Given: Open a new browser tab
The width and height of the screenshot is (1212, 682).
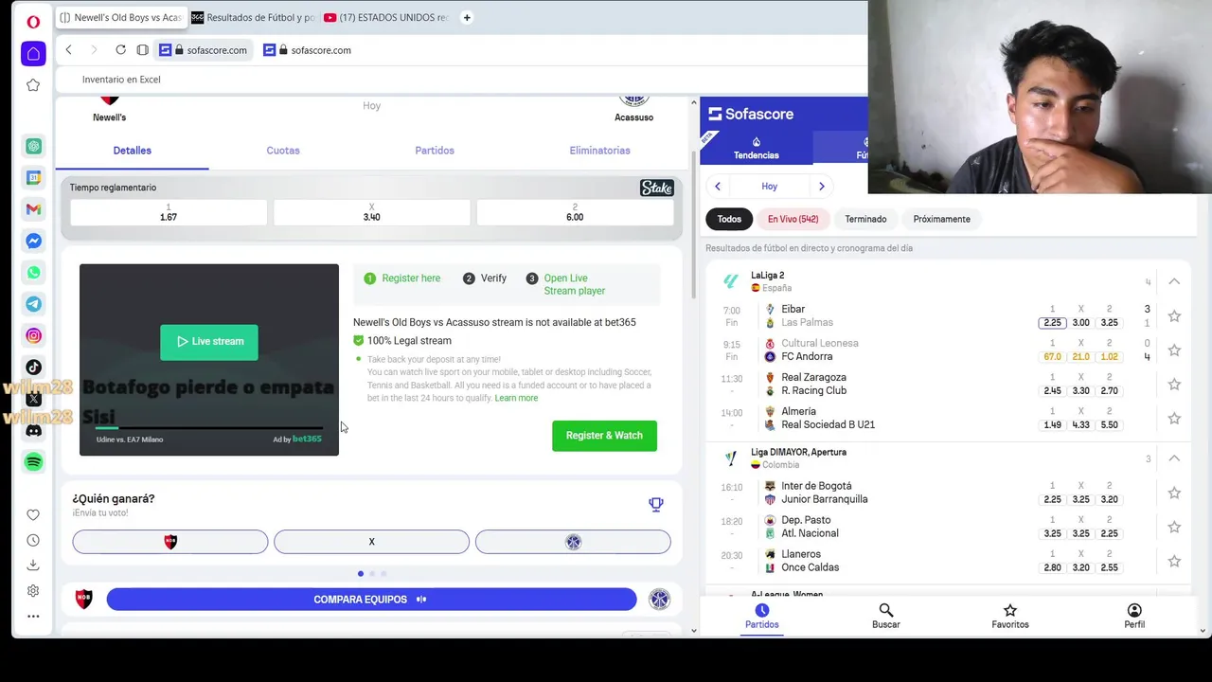Looking at the screenshot, I should coord(466,17).
